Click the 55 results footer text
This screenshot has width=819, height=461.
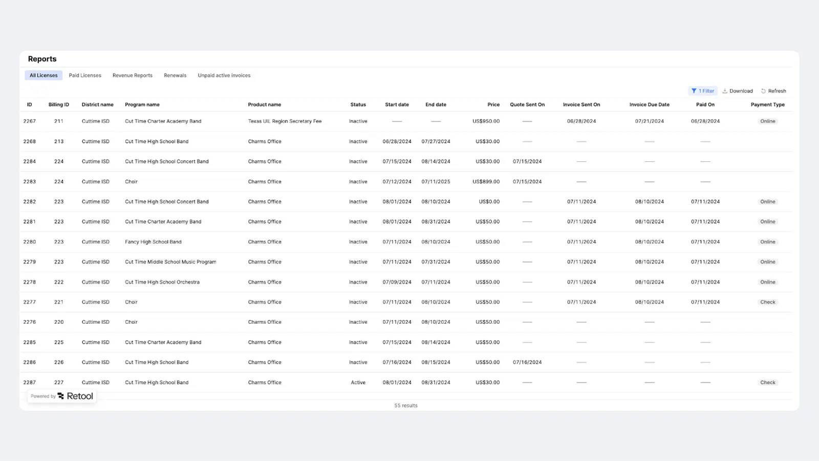pyautogui.click(x=406, y=406)
